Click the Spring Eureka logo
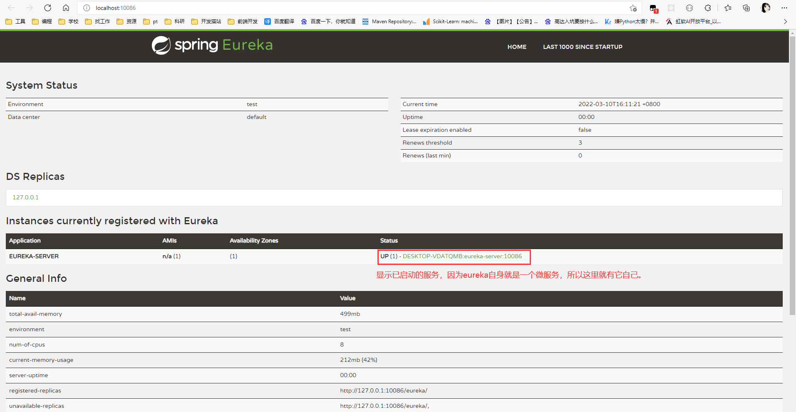The height and width of the screenshot is (412, 796). (212, 45)
